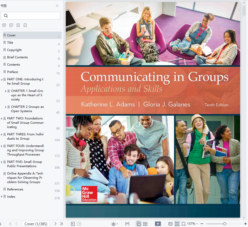Image resolution: width=248 pixels, height=227 pixels.
Task: Click the zoom in plus button
Action: (x=245, y=224)
